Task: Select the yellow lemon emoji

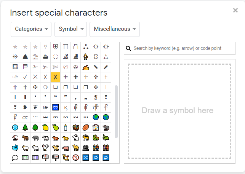Action: pyautogui.click(x=45, y=128)
